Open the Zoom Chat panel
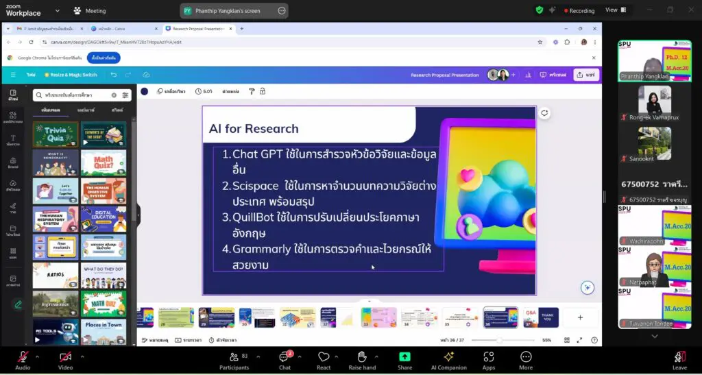This screenshot has width=702, height=375. (x=285, y=361)
